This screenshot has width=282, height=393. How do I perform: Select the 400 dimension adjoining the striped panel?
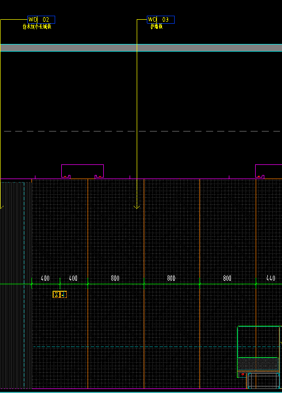(x=45, y=278)
